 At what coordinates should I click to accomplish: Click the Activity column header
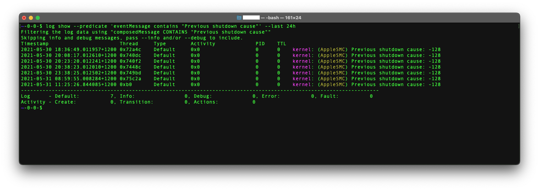point(203,44)
